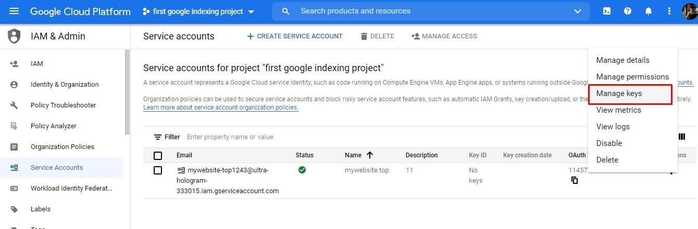The image size is (698, 229).
Task: Open the help question mark icon
Action: click(628, 11)
